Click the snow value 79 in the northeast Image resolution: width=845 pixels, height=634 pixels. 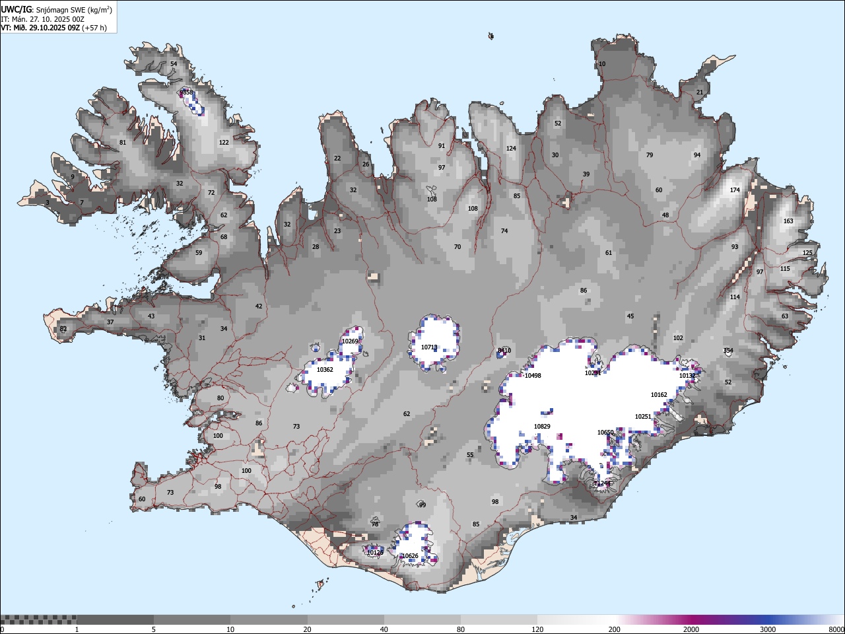click(x=650, y=155)
